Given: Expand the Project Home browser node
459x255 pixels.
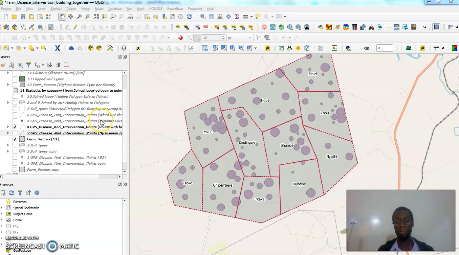Looking at the screenshot, I should point(1,214).
